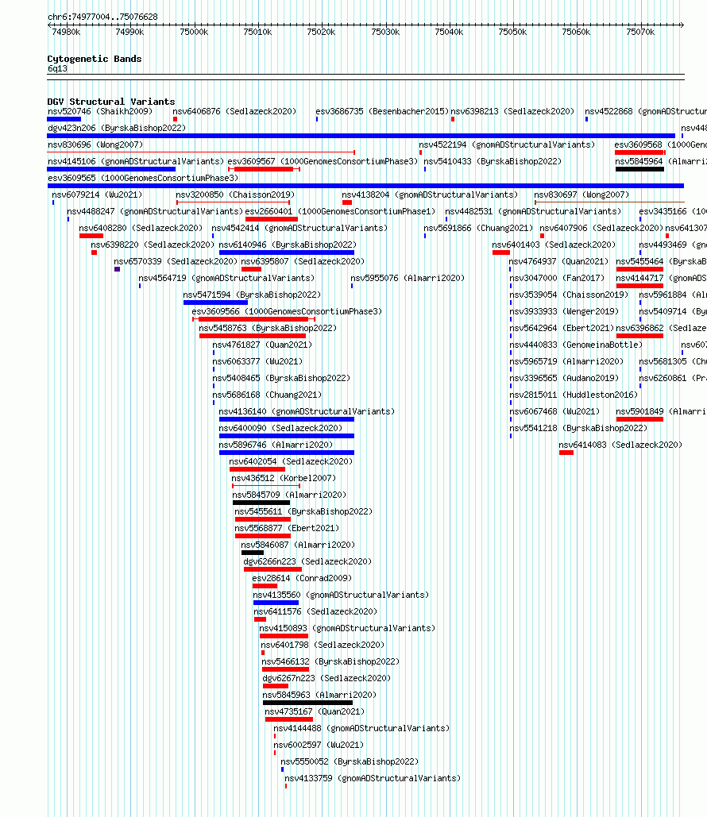Click the red bar under nsv5901849

[639, 419]
